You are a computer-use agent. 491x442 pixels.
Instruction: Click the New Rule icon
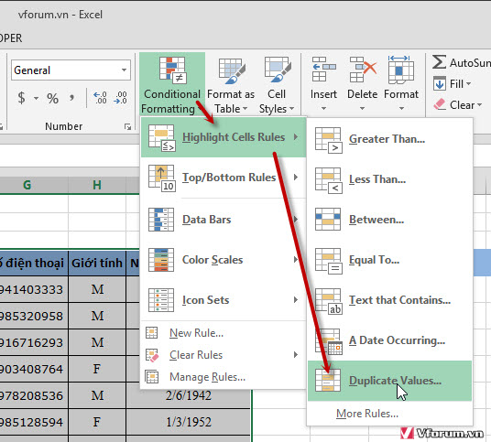(x=151, y=333)
